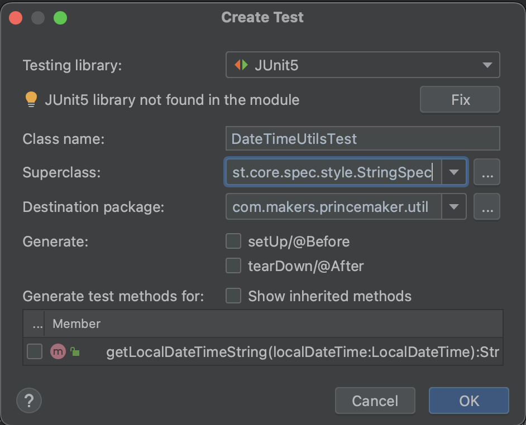
Task: Expand the Superclass dropdown arrow
Action: pyautogui.click(x=454, y=172)
